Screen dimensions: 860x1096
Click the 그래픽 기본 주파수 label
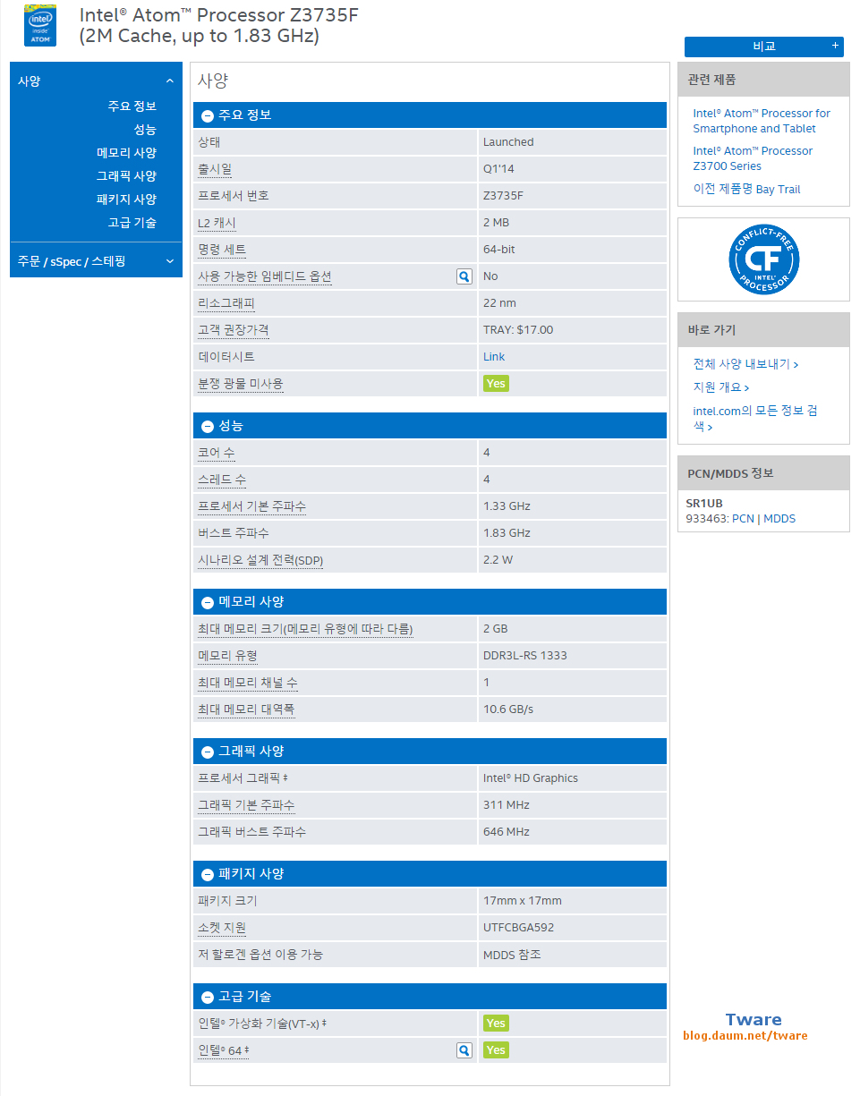tap(246, 805)
